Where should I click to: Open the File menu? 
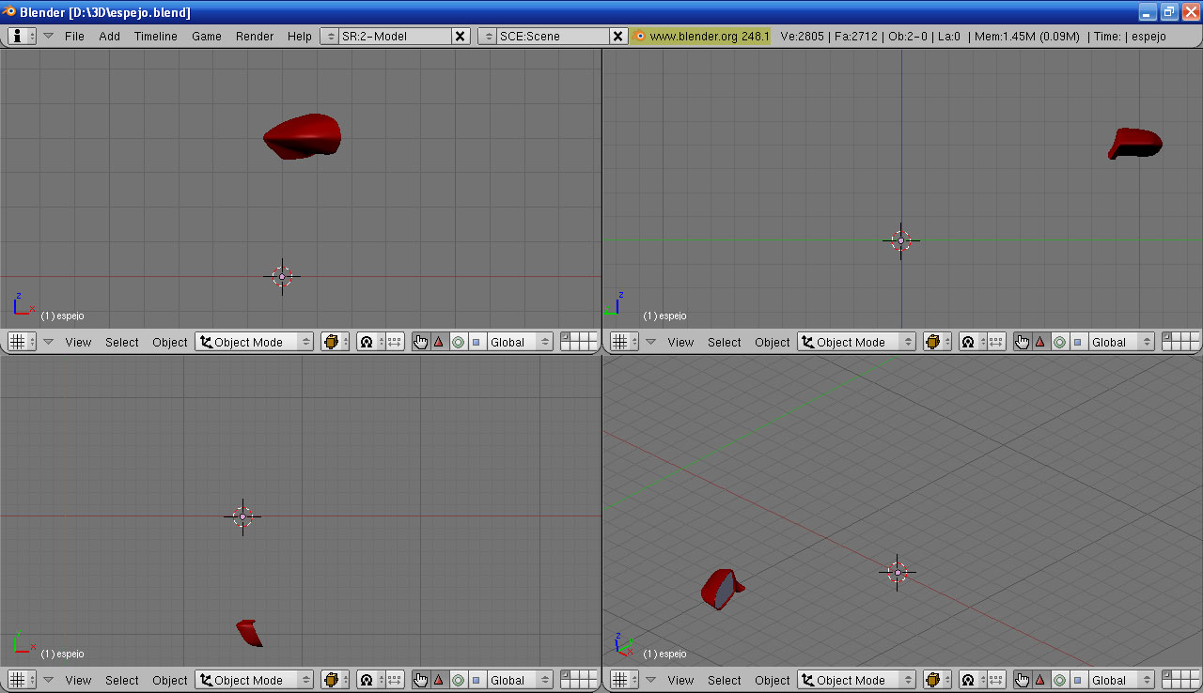click(74, 36)
